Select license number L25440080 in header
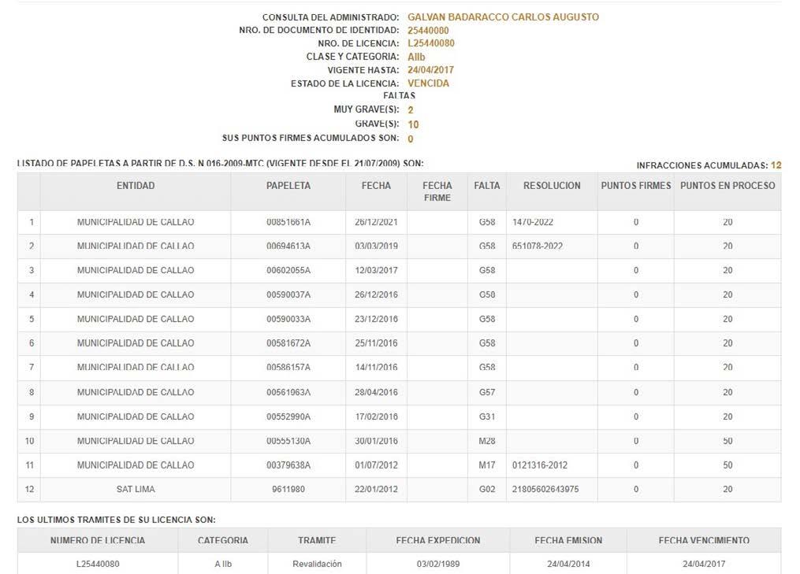This screenshot has width=800, height=574. point(430,43)
